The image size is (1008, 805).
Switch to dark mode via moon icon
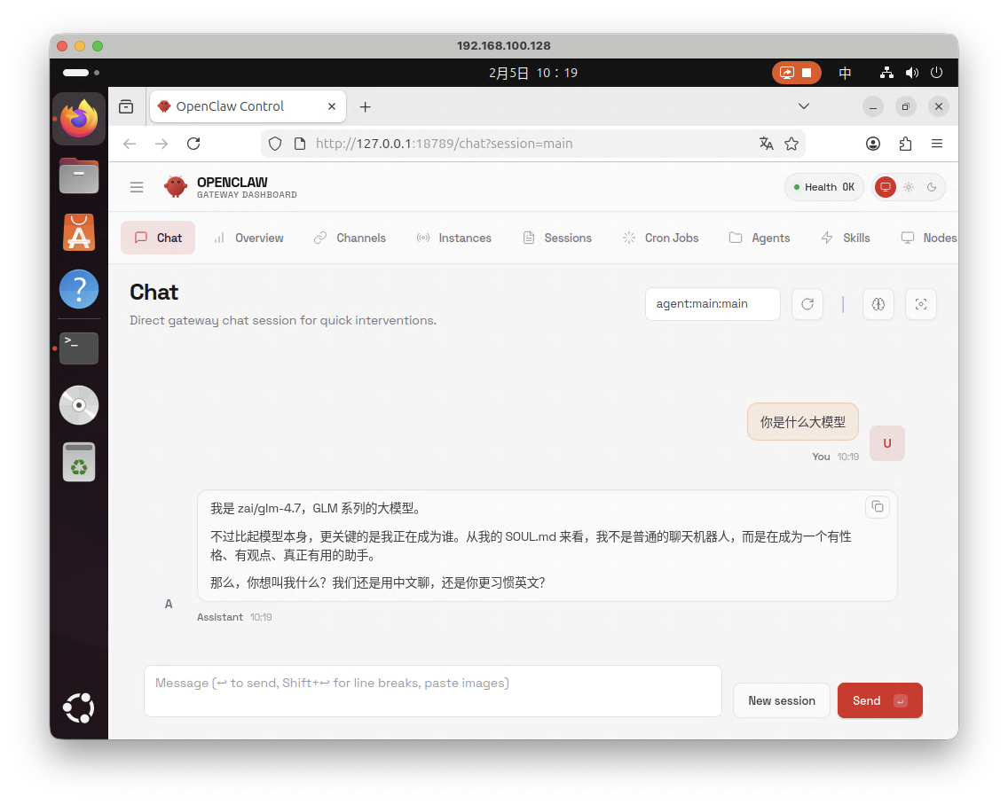click(x=932, y=187)
